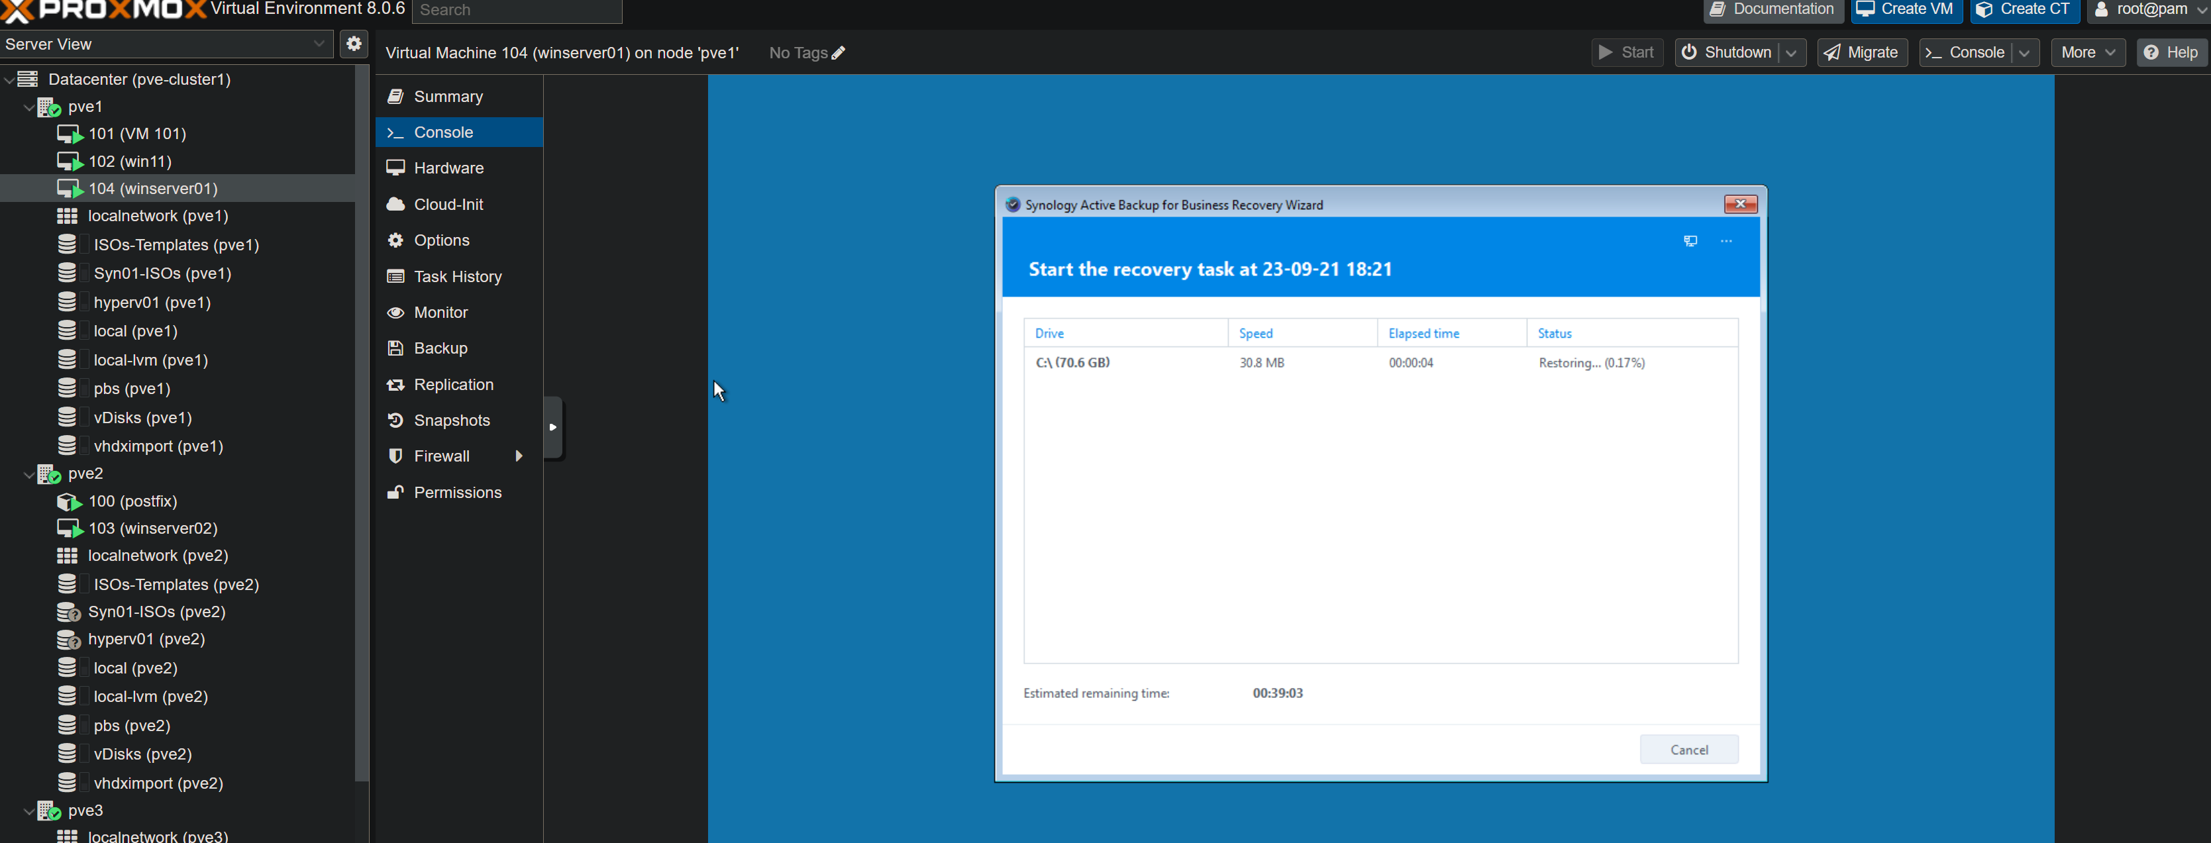Open the Documentation link
Image resolution: width=2211 pixels, height=843 pixels.
(x=1773, y=9)
